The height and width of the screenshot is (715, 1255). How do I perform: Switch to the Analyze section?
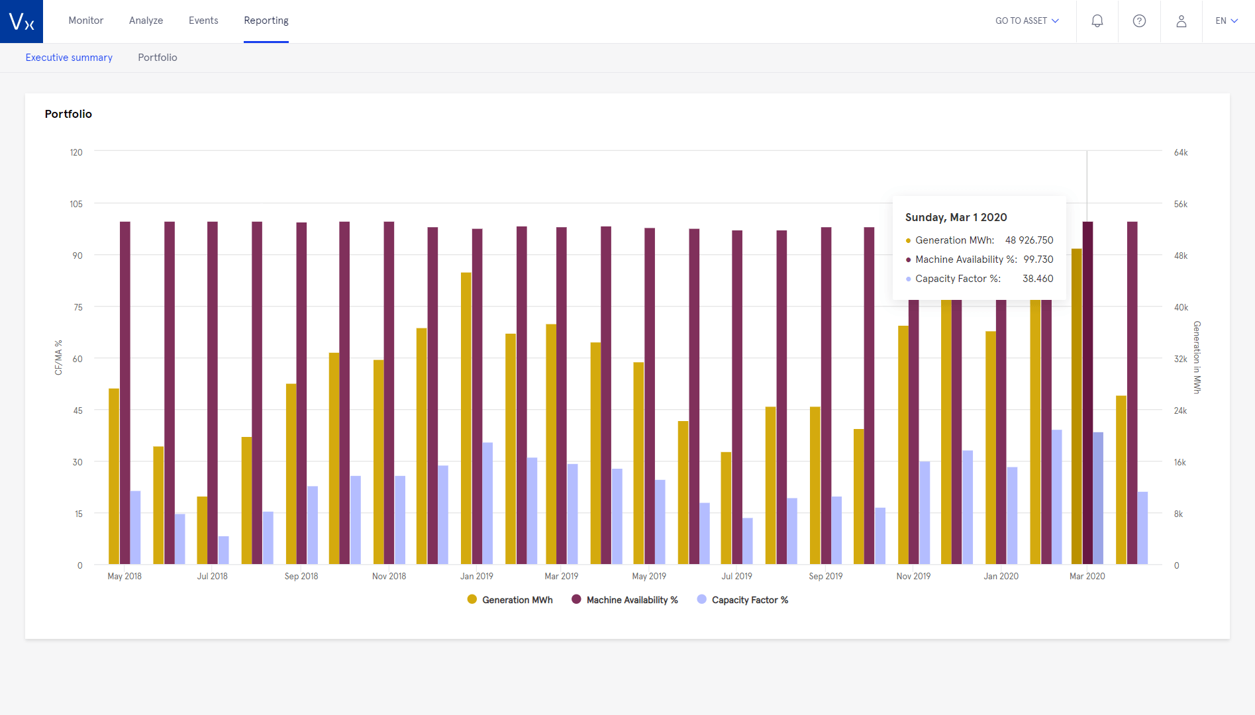pos(146,21)
